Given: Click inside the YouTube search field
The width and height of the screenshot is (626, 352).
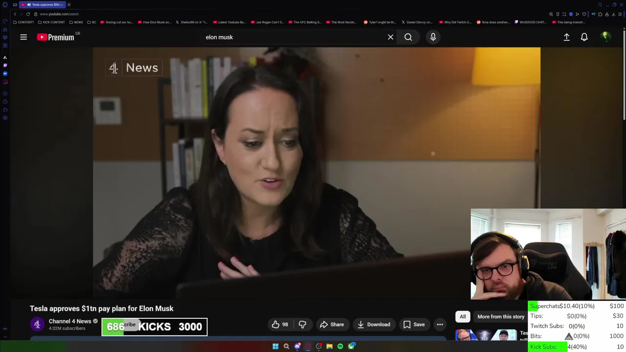Looking at the screenshot, I should [x=293, y=37].
